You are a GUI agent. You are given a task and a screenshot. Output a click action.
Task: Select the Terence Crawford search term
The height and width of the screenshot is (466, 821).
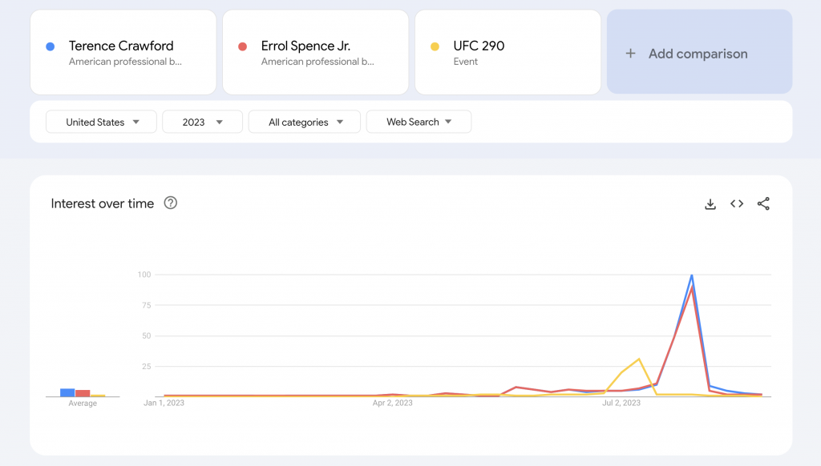[121, 46]
